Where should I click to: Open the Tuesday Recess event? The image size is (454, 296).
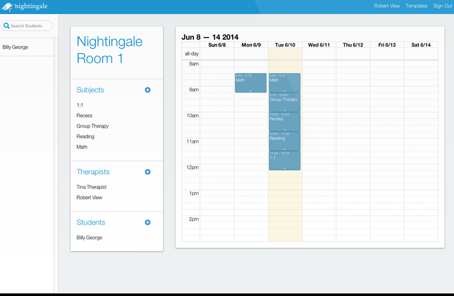285,121
